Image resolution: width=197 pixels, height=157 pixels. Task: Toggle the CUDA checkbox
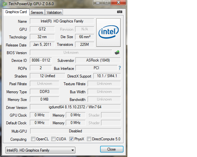(x=53, y=139)
